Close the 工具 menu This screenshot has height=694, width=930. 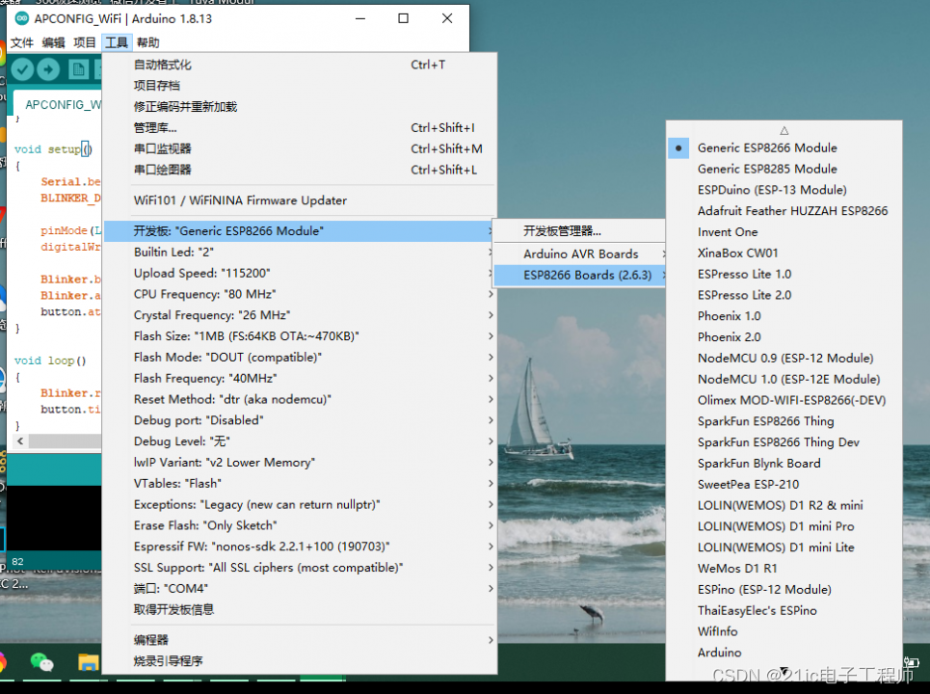point(117,42)
